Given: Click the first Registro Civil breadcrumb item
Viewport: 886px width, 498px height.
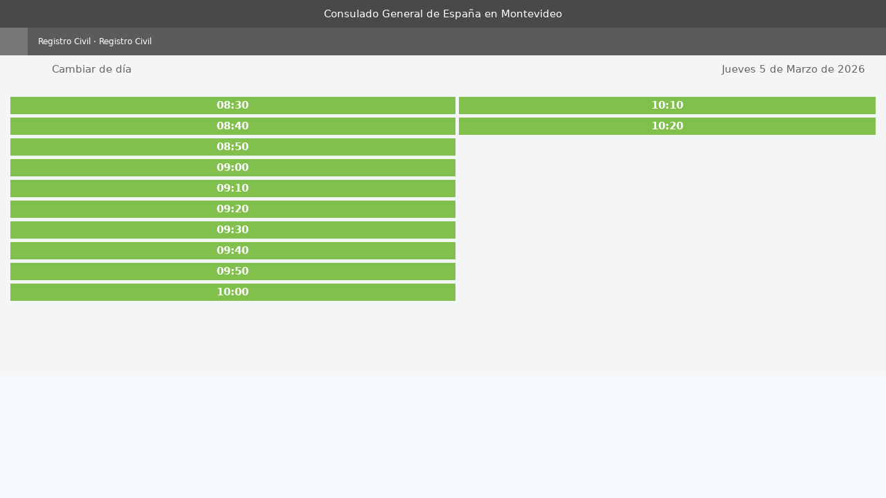Looking at the screenshot, I should point(64,41).
